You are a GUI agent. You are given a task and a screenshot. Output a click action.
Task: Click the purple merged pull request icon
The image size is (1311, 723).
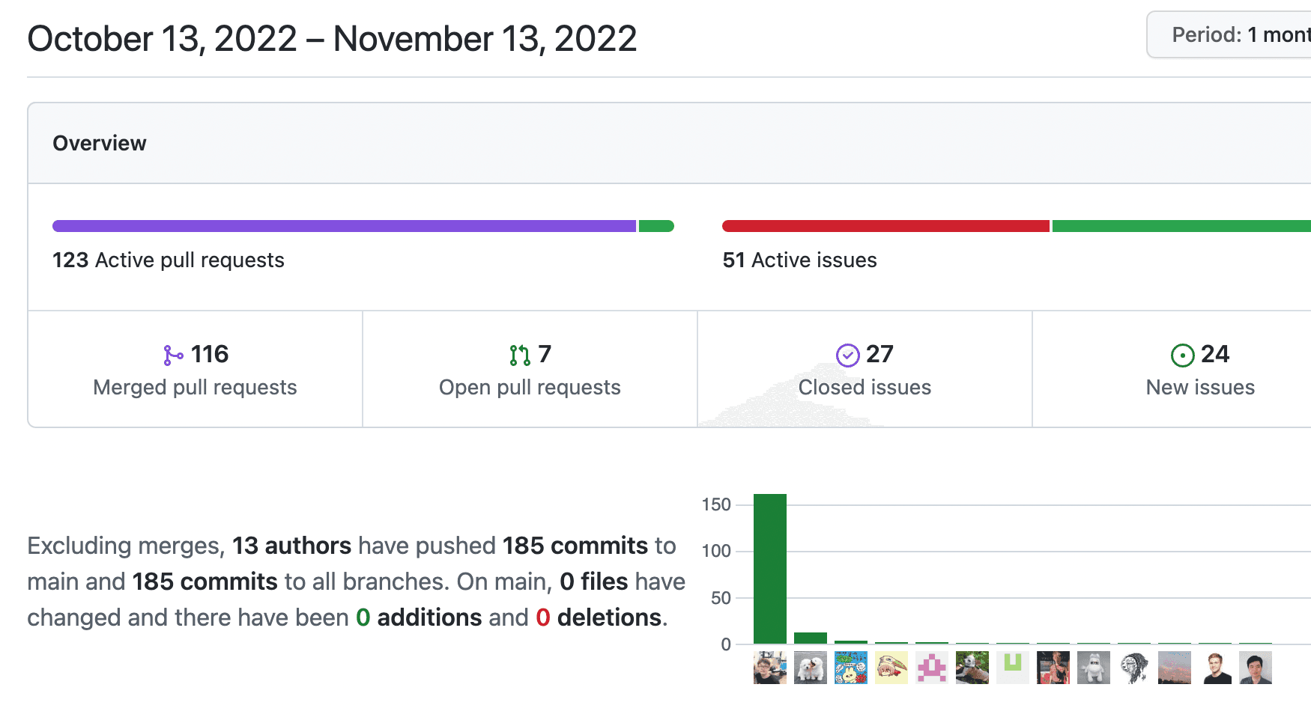pyautogui.click(x=173, y=355)
